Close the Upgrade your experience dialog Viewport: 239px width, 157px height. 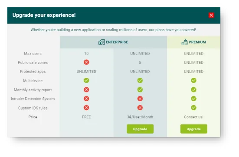[211, 15]
